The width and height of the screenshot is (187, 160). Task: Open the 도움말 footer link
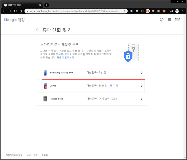pyautogui.click(x=45, y=155)
